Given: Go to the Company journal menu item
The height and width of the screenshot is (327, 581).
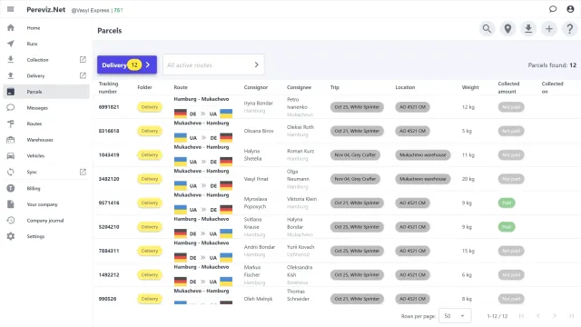Looking at the screenshot, I should click(46, 220).
